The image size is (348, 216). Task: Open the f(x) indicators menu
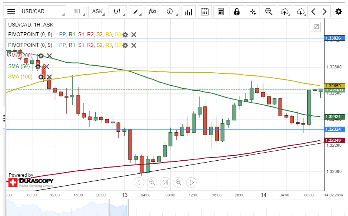tap(152, 12)
